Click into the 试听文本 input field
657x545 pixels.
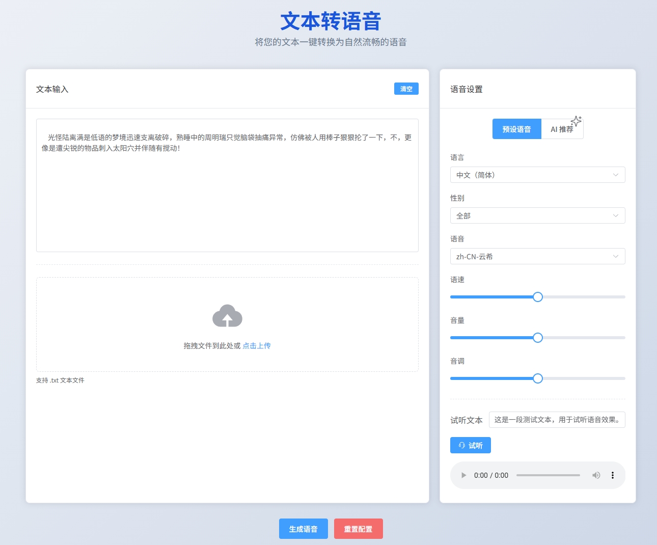click(557, 420)
